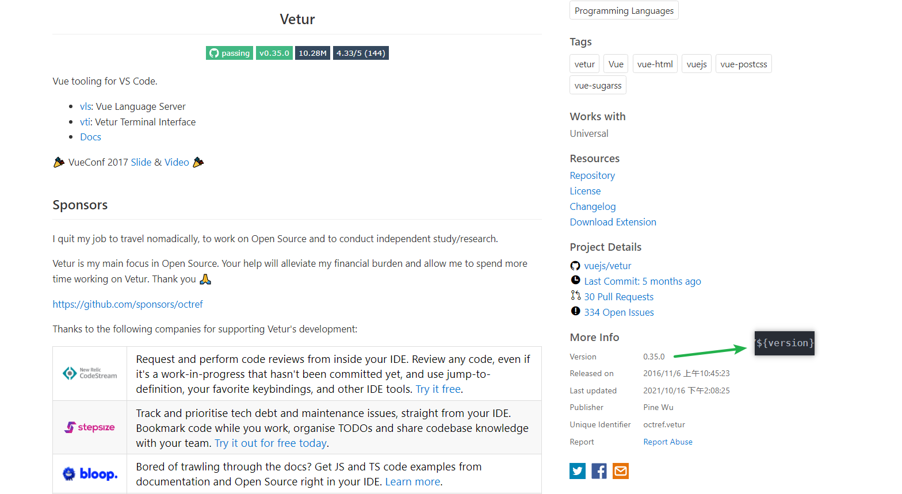Open the 334 Open Issues link
902x494 pixels.
(x=619, y=312)
